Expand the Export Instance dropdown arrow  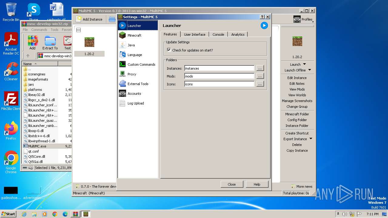pyautogui.click(x=311, y=139)
